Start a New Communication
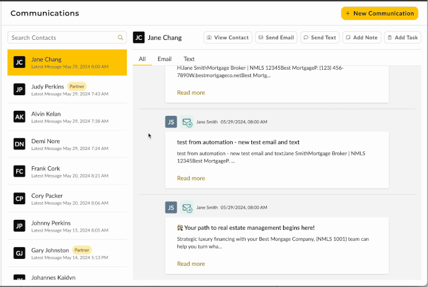The image size is (428, 287). 379,13
